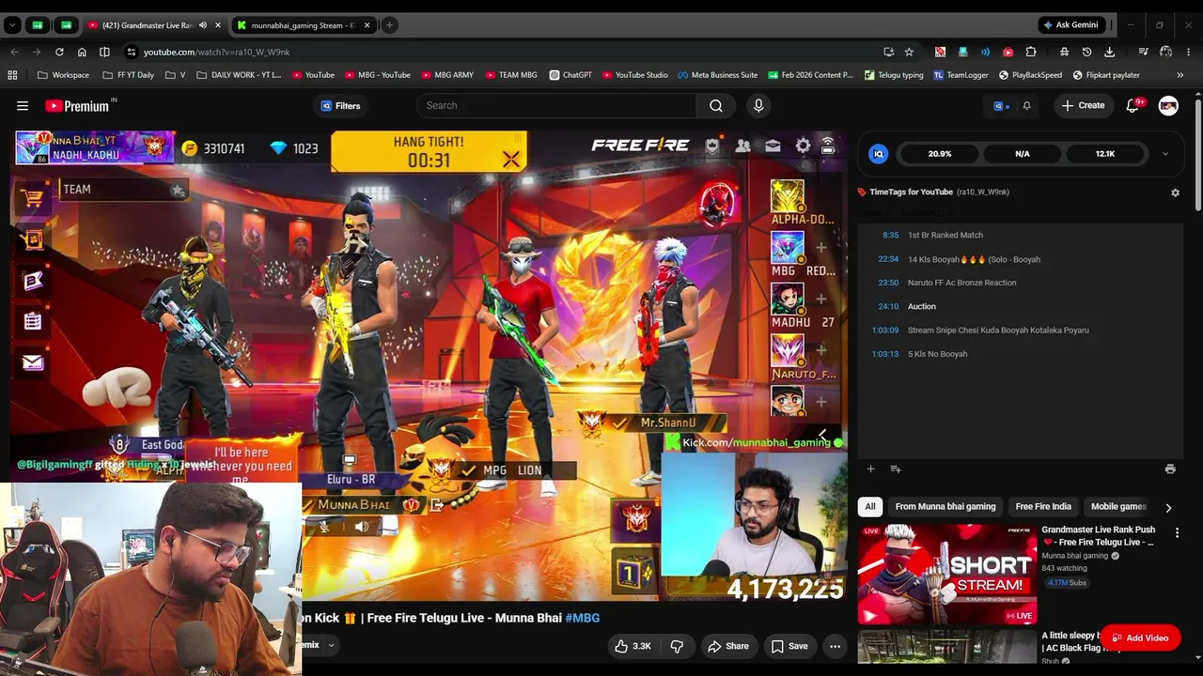Image resolution: width=1203 pixels, height=676 pixels.
Task: Click the Create button
Action: (x=1083, y=106)
